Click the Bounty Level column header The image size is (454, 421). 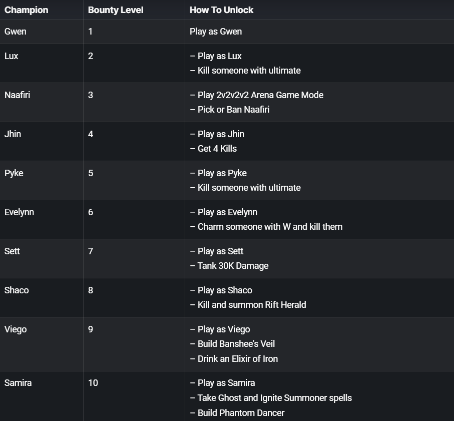[116, 10]
